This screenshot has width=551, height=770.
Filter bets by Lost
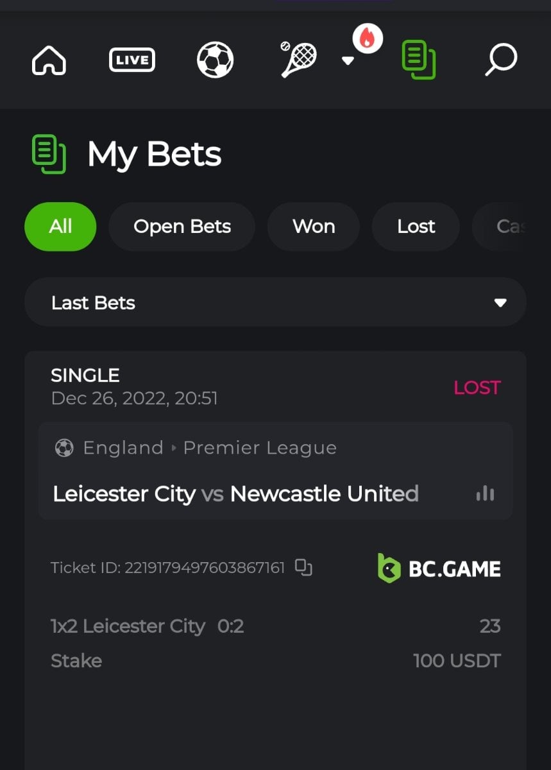416,227
